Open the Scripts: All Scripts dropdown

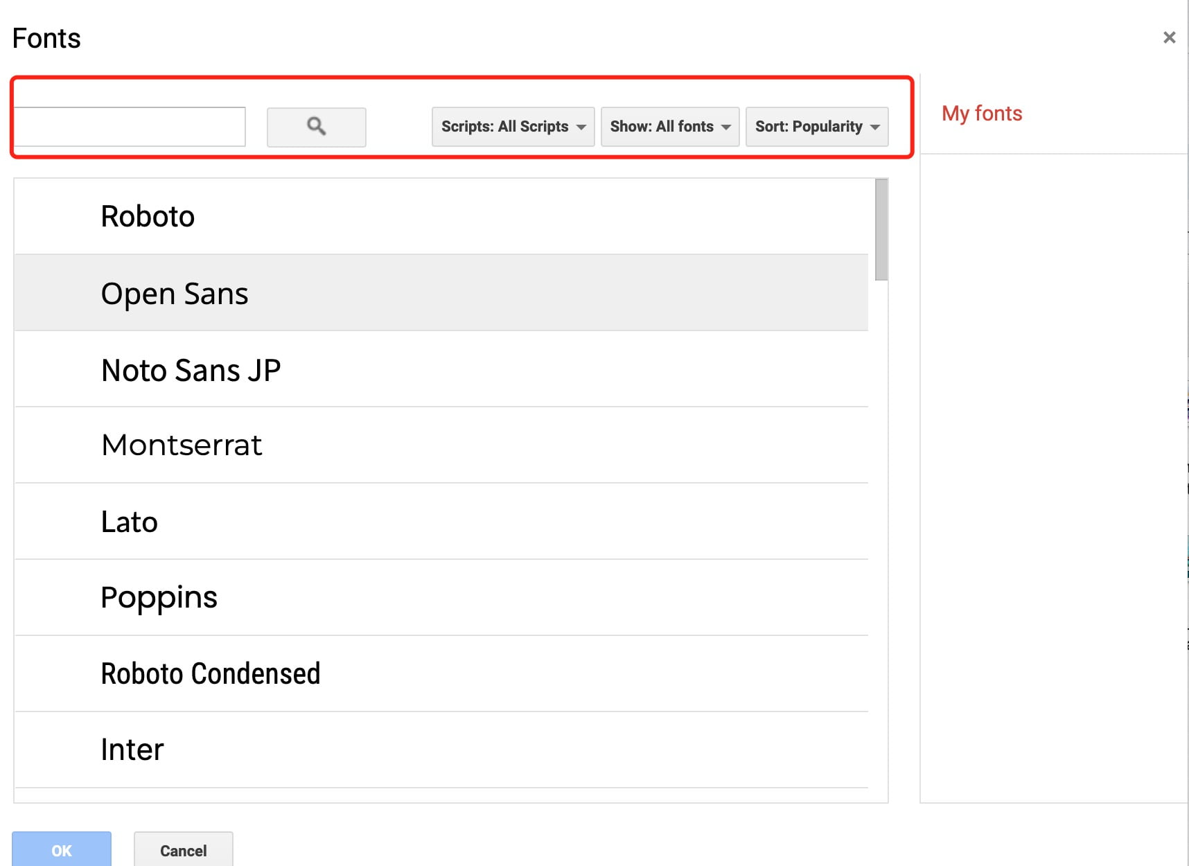[513, 127]
